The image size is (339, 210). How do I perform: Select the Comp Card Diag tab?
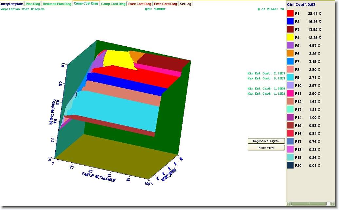(113, 4)
